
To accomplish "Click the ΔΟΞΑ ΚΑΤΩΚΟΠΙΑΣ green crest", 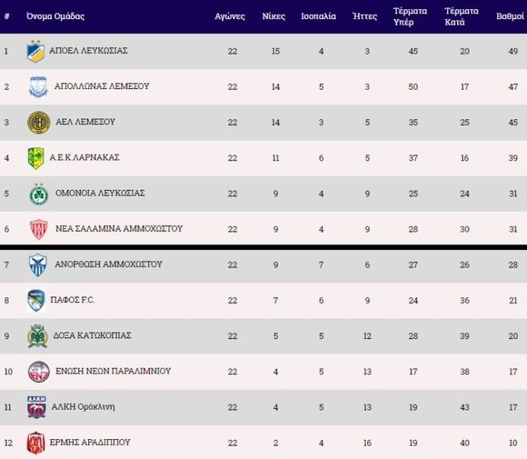I will click(36, 336).
